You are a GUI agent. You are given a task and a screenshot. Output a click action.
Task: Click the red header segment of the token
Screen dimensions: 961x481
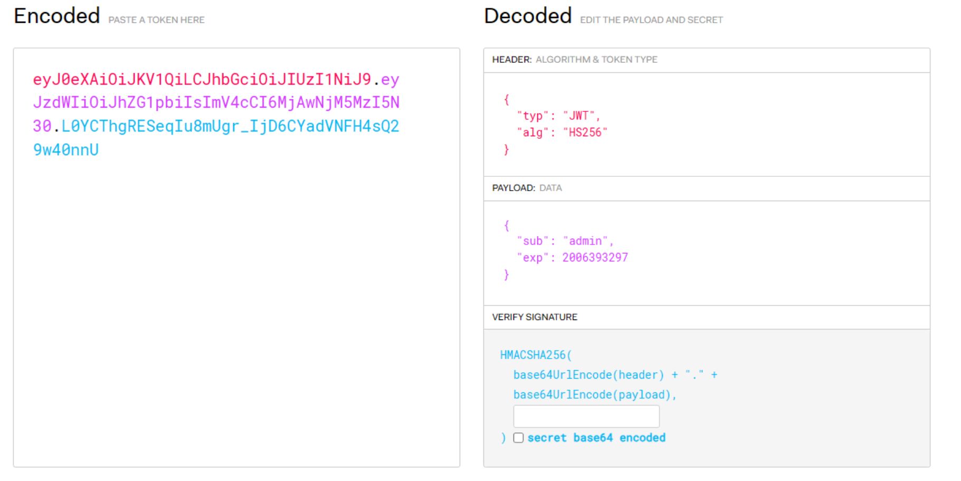(202, 80)
